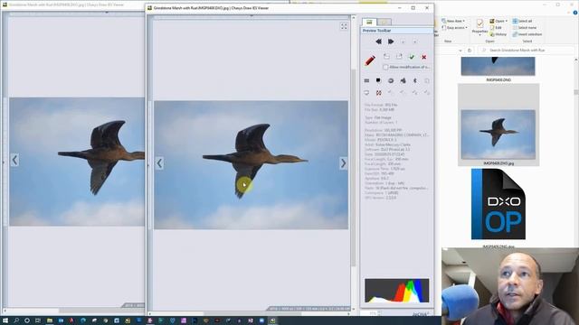Click left chevron in background viewer window
The image size is (579, 325).
point(14,160)
